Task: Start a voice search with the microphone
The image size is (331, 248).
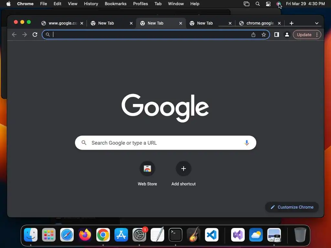Action: (x=247, y=143)
